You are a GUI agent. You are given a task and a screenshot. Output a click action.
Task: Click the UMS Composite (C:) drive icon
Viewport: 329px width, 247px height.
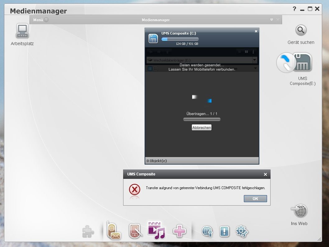click(153, 38)
